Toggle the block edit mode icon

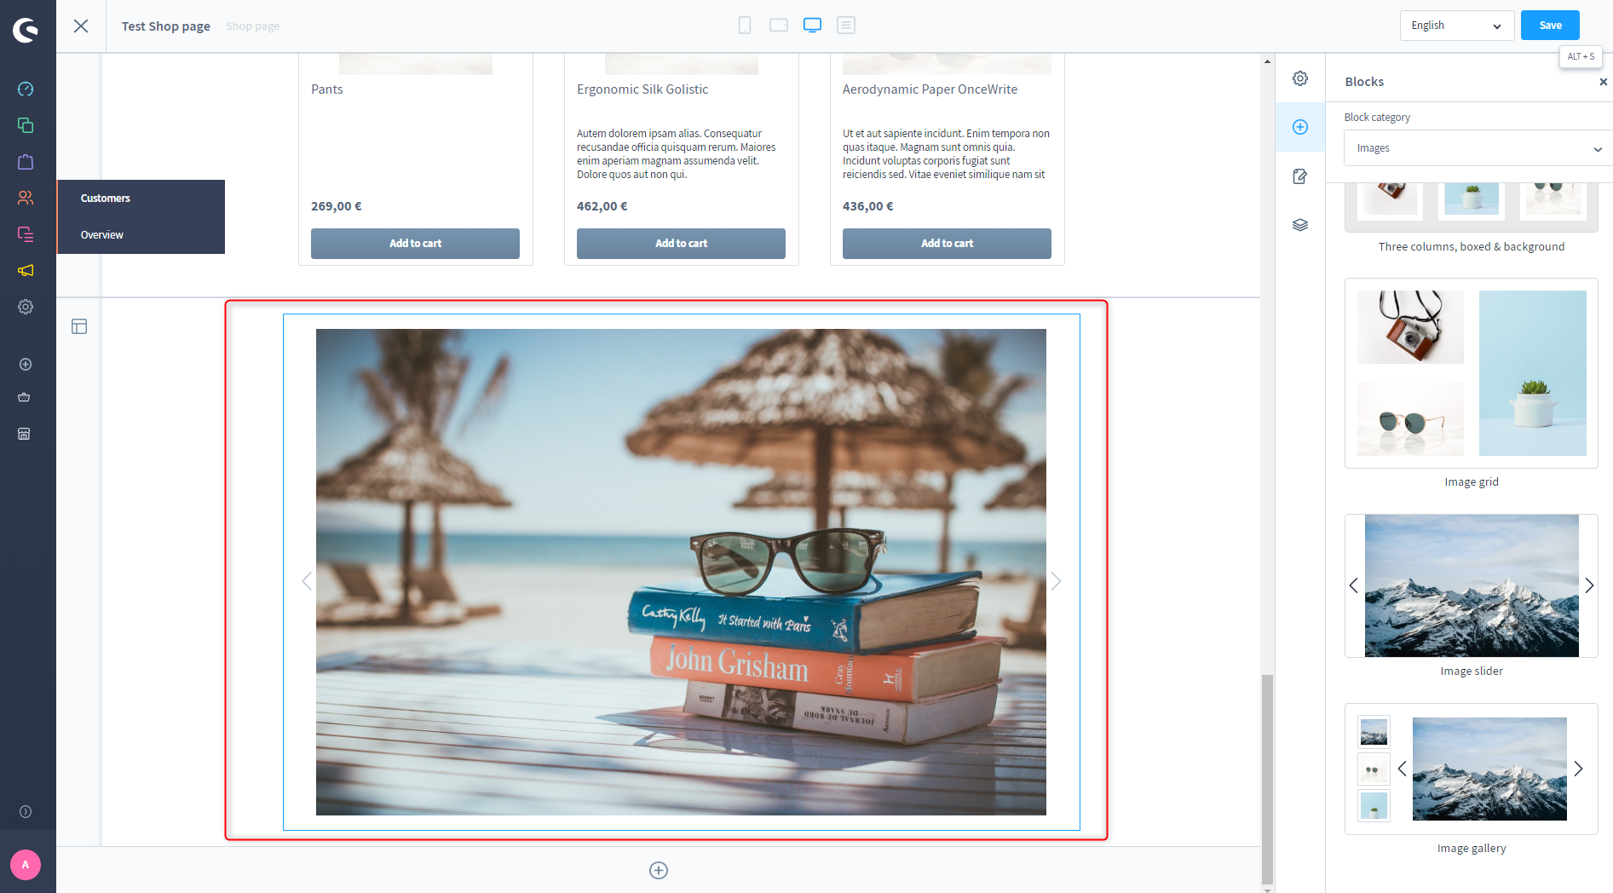click(1299, 176)
